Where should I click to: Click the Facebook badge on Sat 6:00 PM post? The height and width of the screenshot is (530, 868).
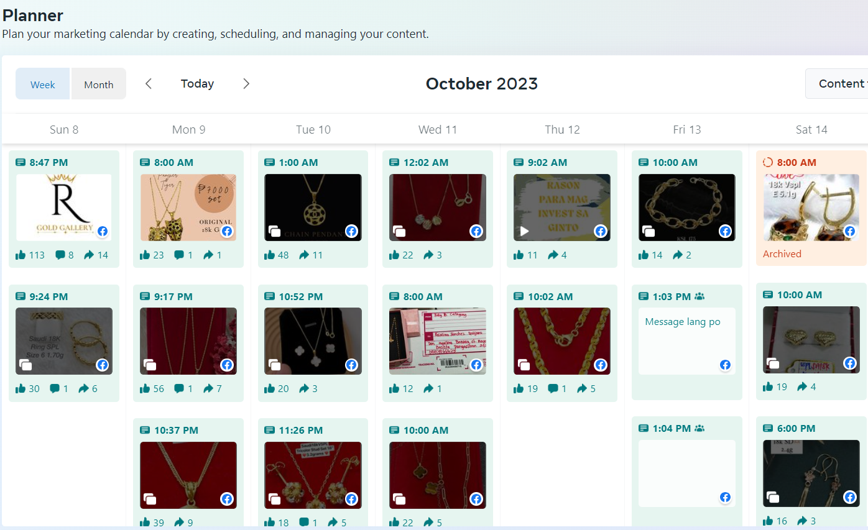point(850,497)
